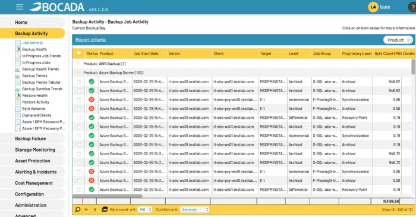416x217 pixels.
Task: Toggle the select-all checkbox in table header
Action: 79,53
